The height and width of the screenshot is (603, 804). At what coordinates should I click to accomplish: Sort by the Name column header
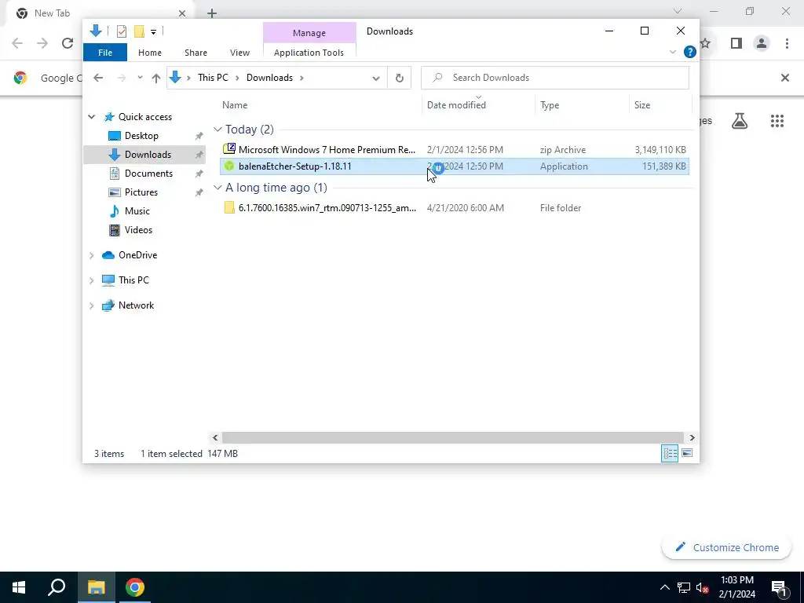coord(234,104)
